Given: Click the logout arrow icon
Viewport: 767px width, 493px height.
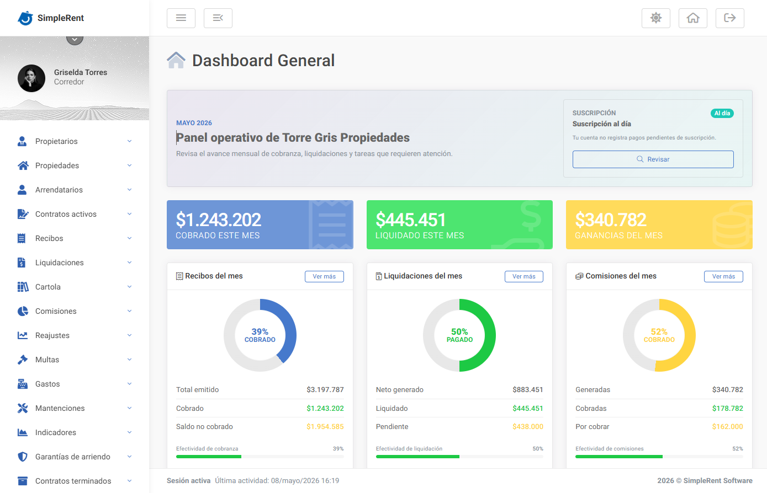Looking at the screenshot, I should (730, 18).
